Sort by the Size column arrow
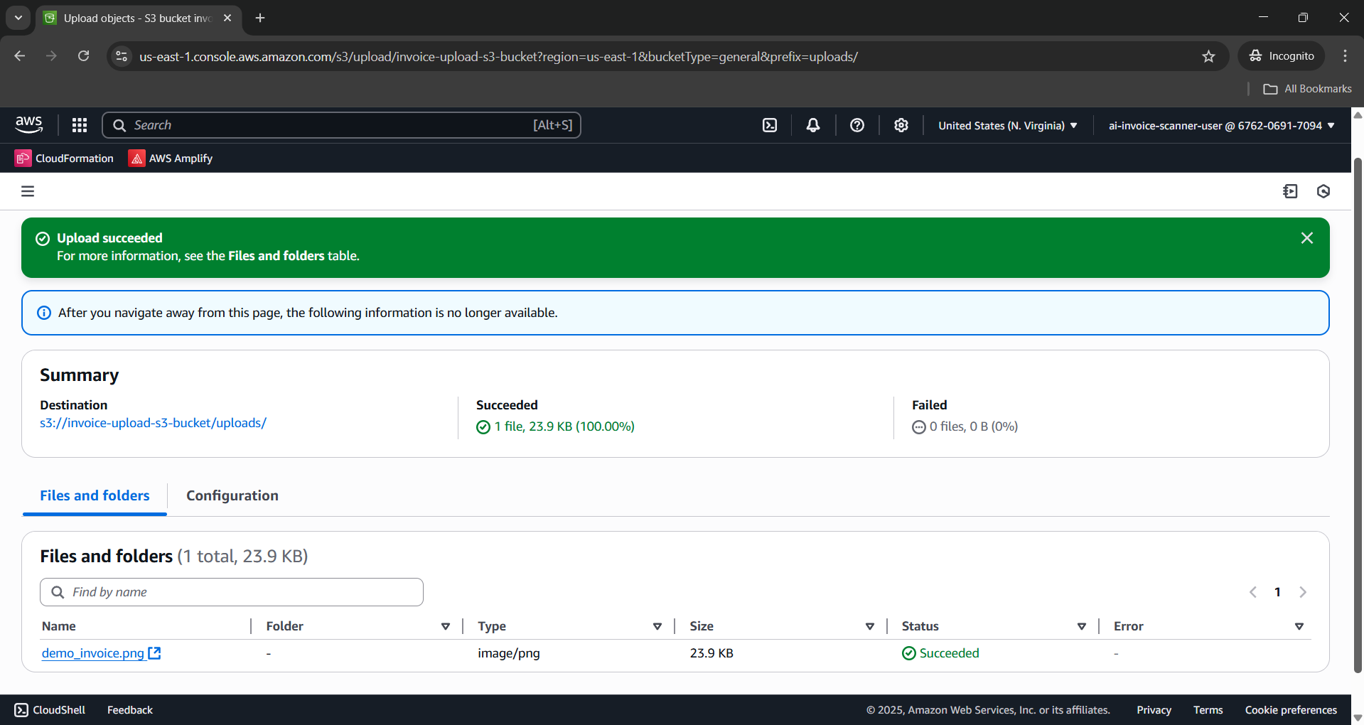The height and width of the screenshot is (725, 1364). pyautogui.click(x=869, y=626)
